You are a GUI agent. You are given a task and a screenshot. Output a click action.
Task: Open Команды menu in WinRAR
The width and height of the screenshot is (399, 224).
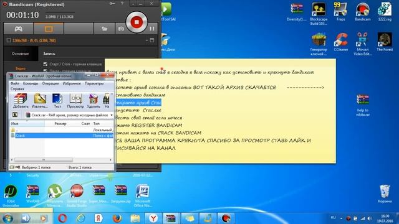click(x=31, y=83)
